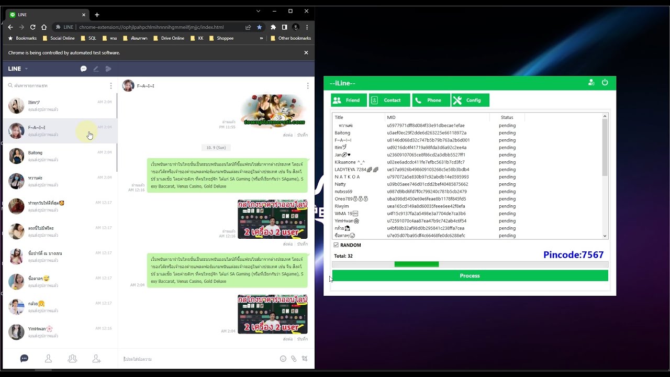Open the emoji sticker picker in chat

283,359
